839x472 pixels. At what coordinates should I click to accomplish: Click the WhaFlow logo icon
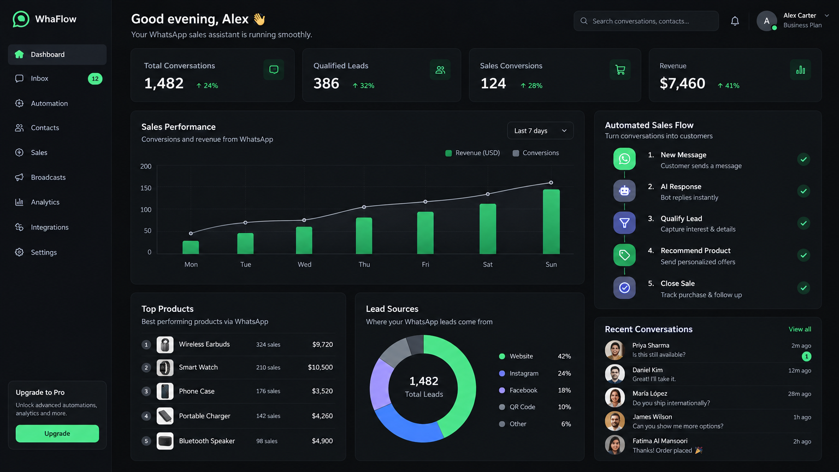[x=21, y=19]
